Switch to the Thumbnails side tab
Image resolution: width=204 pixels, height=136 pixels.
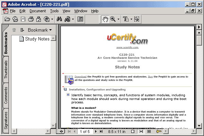coord(6,69)
